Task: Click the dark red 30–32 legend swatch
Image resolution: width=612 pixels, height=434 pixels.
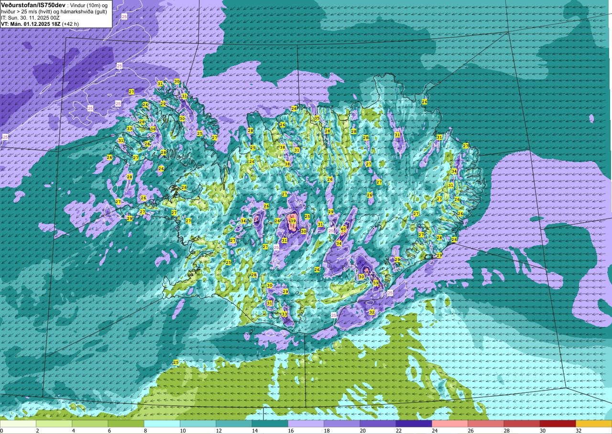Action: coord(558,423)
